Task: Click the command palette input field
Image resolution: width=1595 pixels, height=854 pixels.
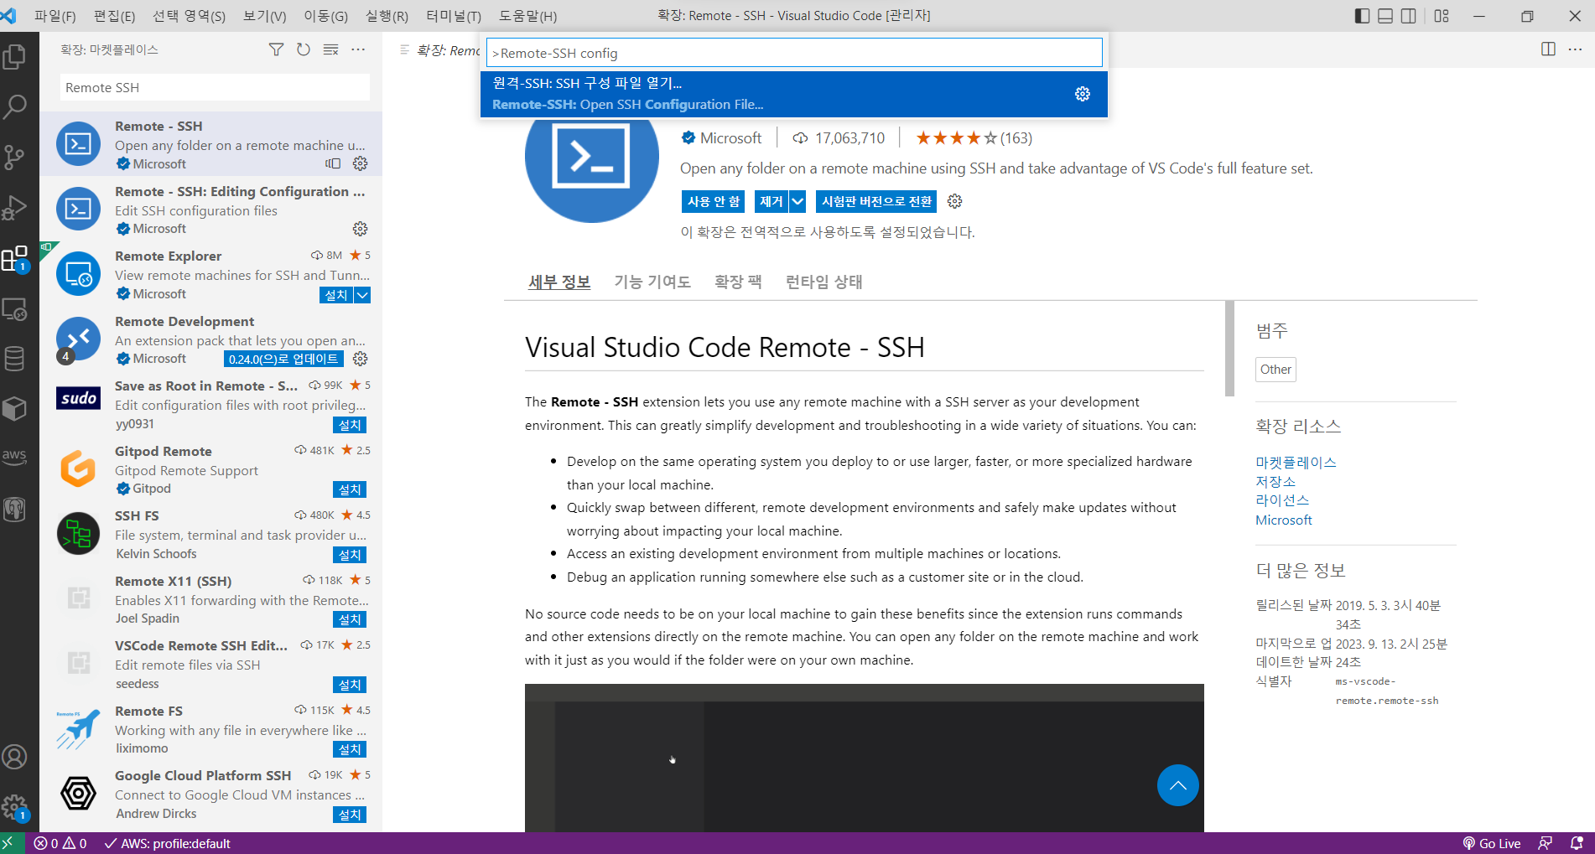Action: click(794, 53)
